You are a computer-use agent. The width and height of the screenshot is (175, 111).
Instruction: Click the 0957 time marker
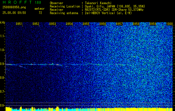click(119, 24)
